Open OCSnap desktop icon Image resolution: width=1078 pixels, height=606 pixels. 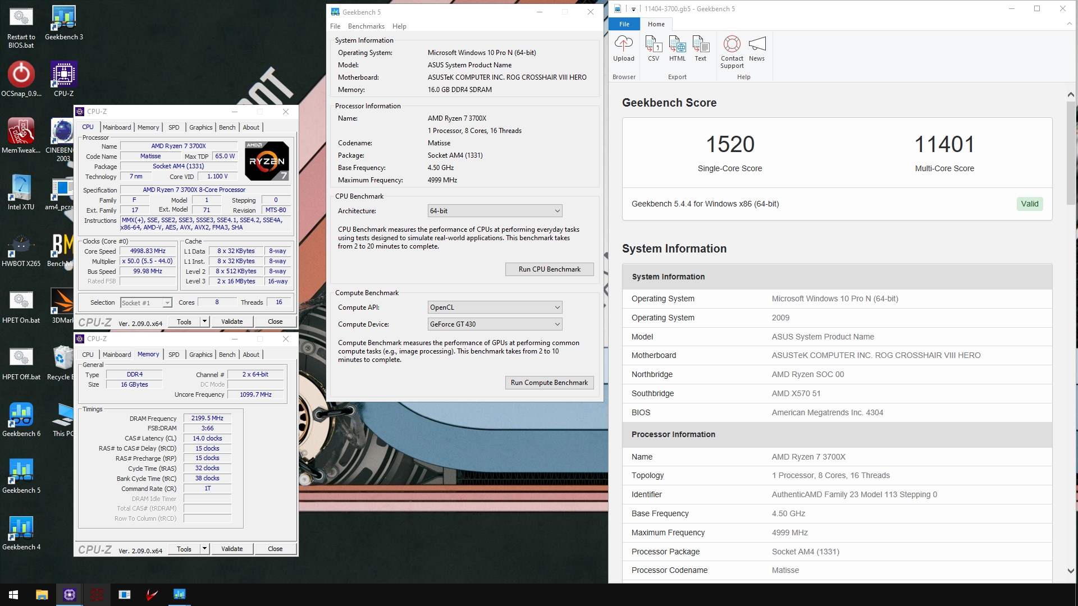[21, 80]
